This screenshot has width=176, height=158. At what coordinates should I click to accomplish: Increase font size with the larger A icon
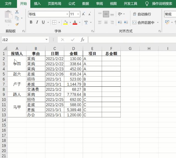[x=83, y=14]
